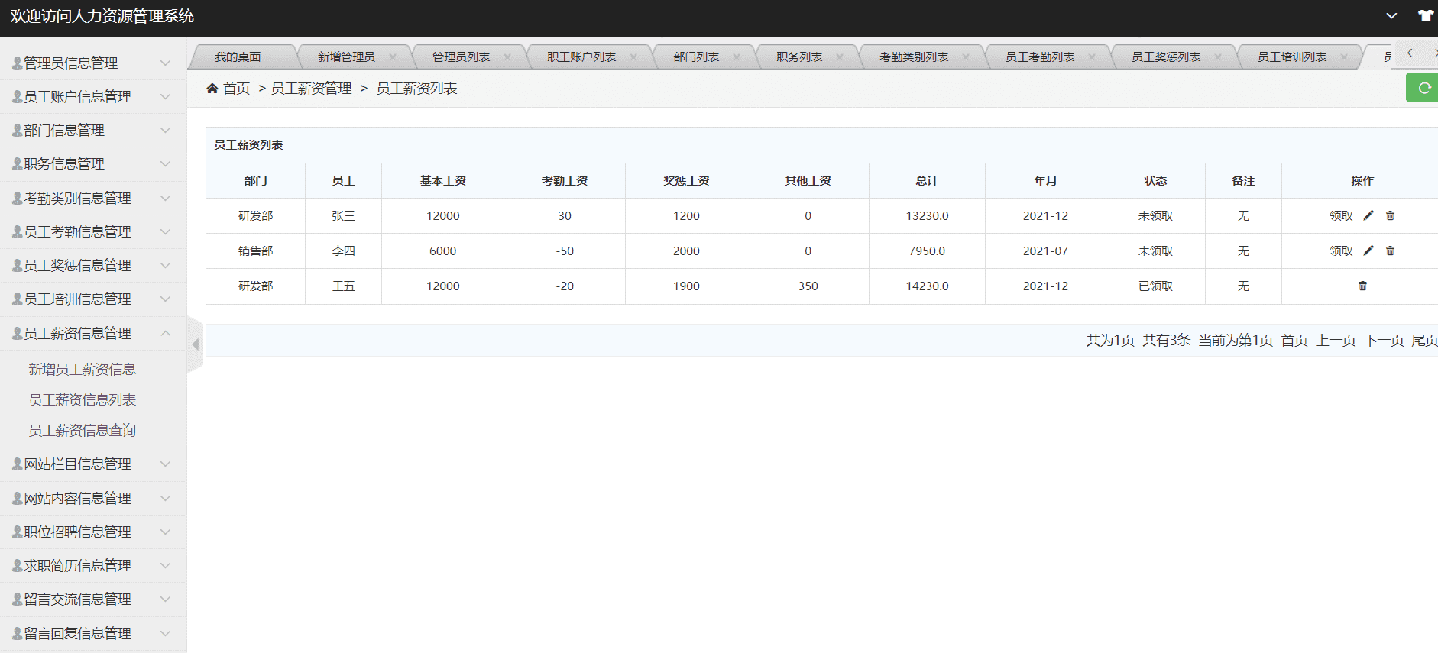Viewport: 1438px width, 653px height.
Task: Collapse 员工薪资信息管理 menu
Action: point(93,333)
